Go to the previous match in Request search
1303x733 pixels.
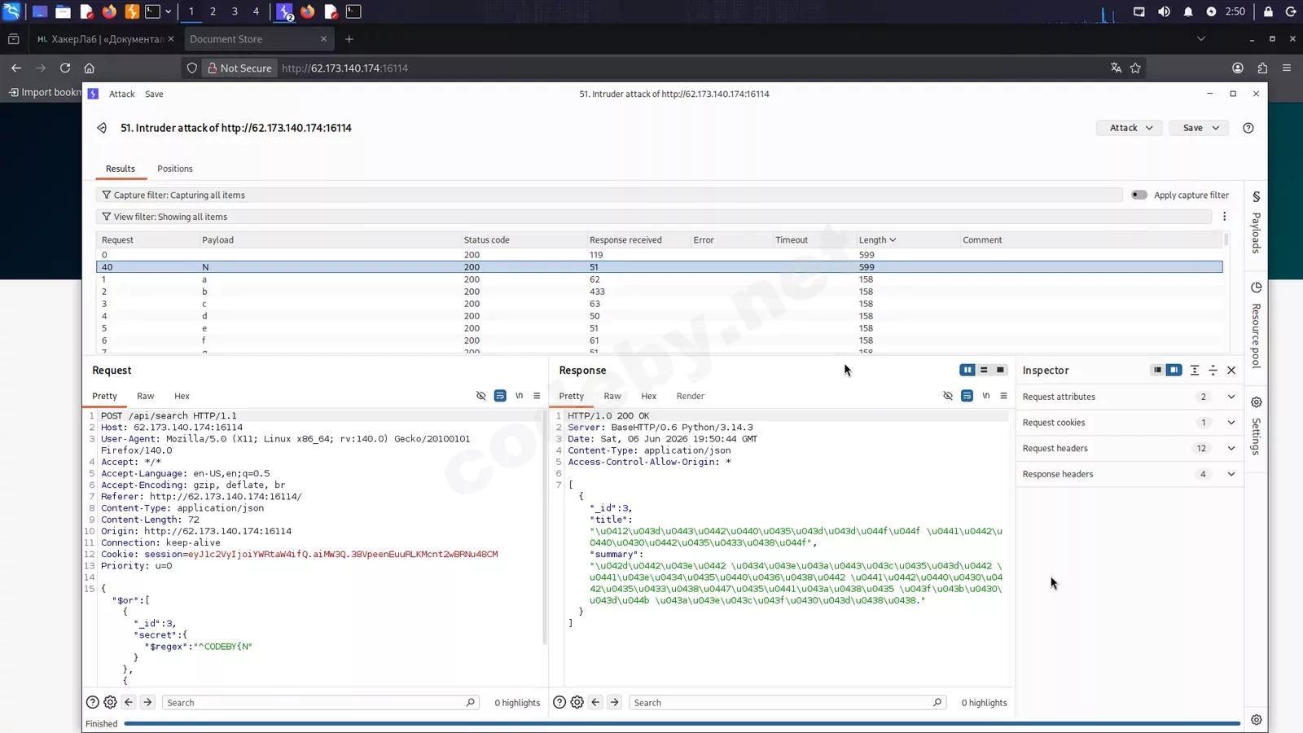[129, 702]
